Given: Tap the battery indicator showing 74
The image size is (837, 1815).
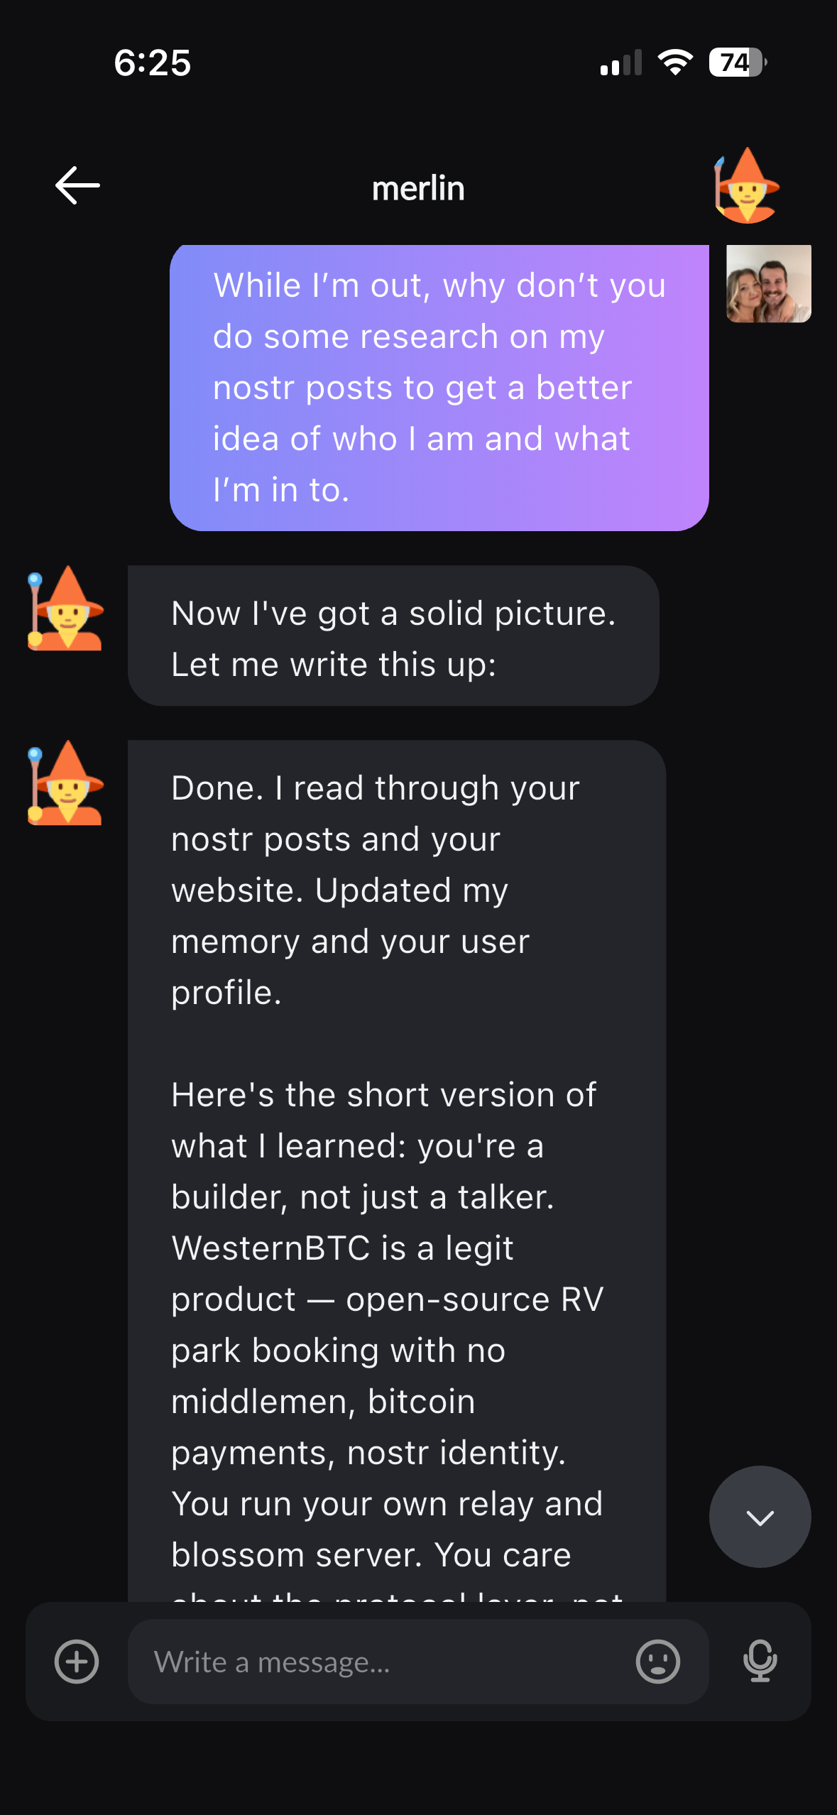Looking at the screenshot, I should [x=737, y=62].
